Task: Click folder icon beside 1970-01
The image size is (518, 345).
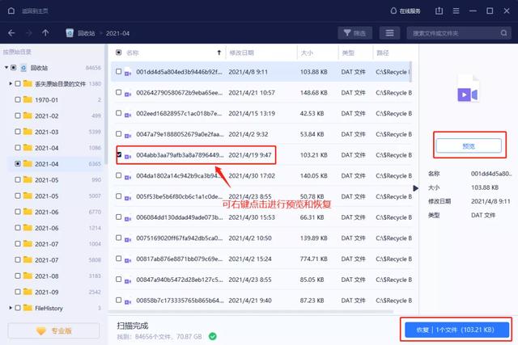Action: tap(28, 99)
